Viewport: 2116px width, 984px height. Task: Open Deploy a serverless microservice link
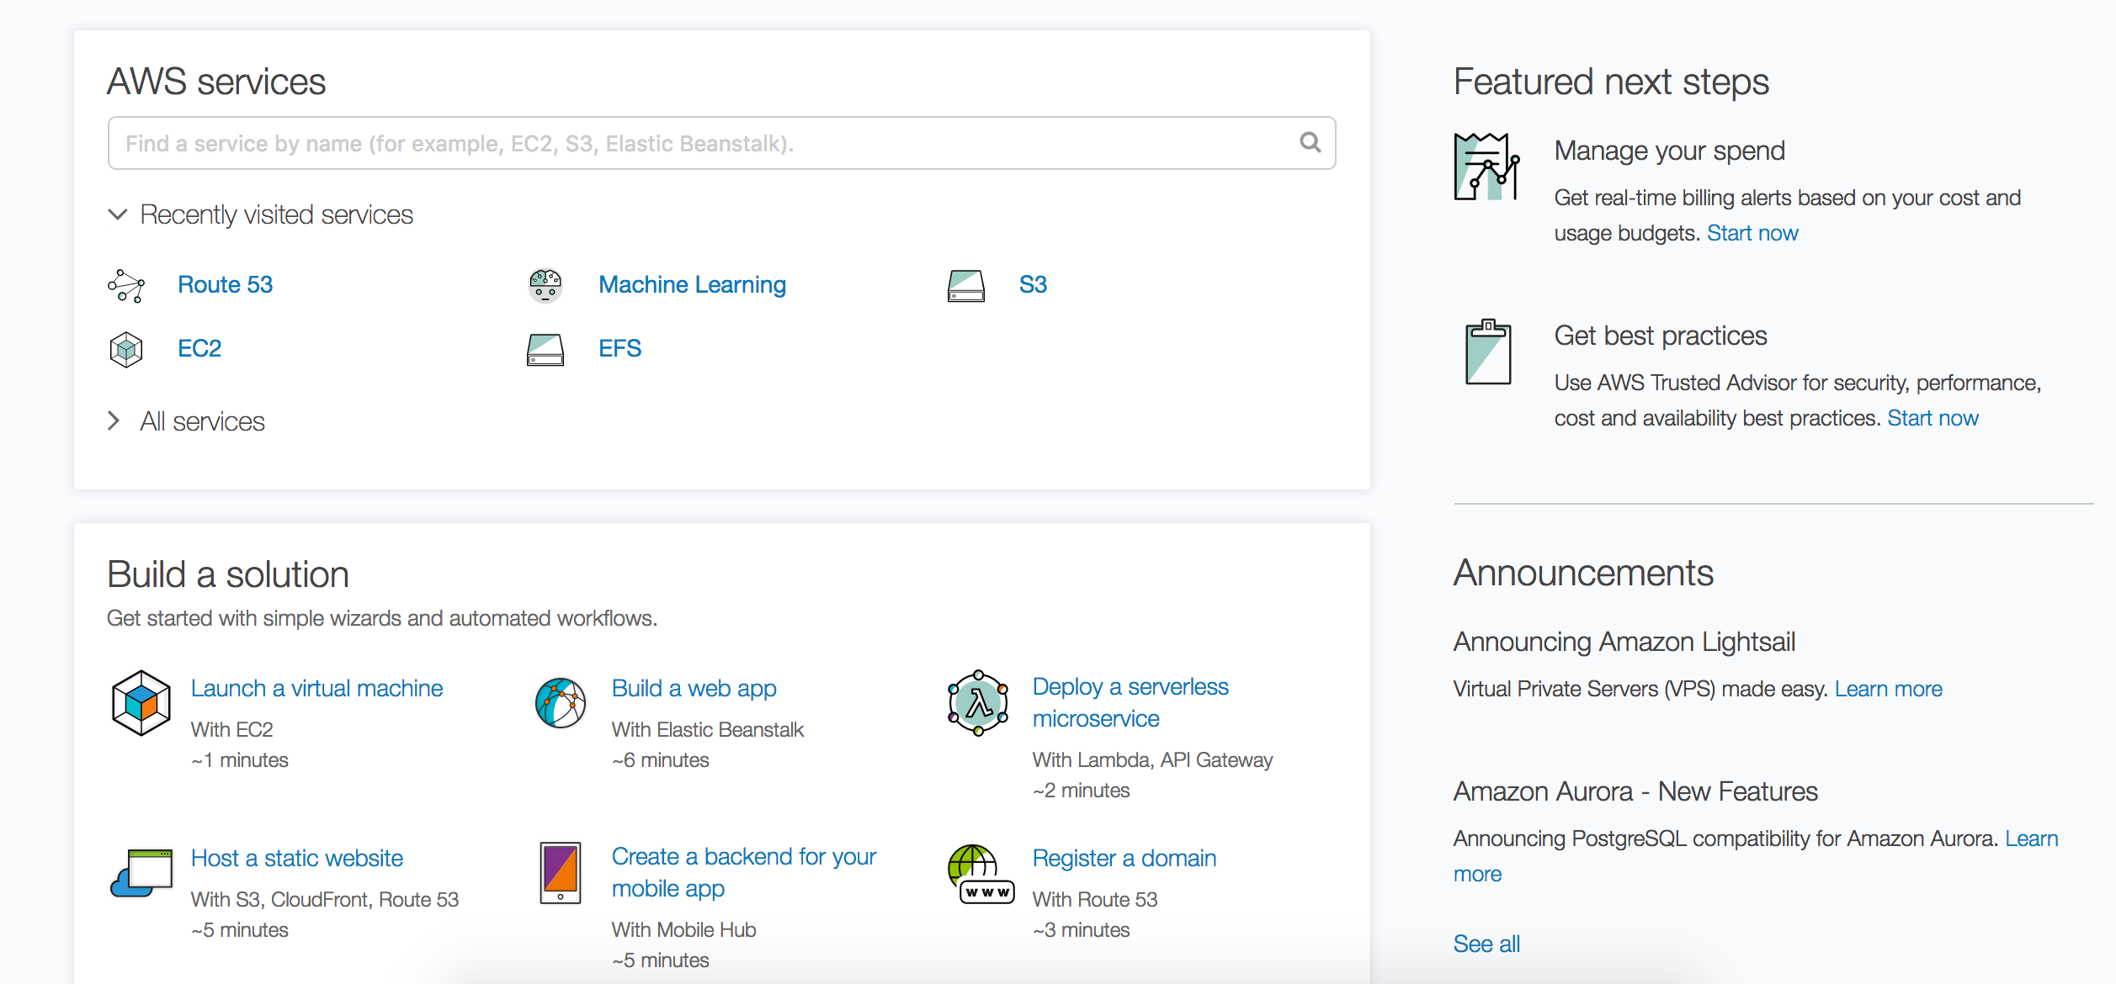tap(1130, 702)
